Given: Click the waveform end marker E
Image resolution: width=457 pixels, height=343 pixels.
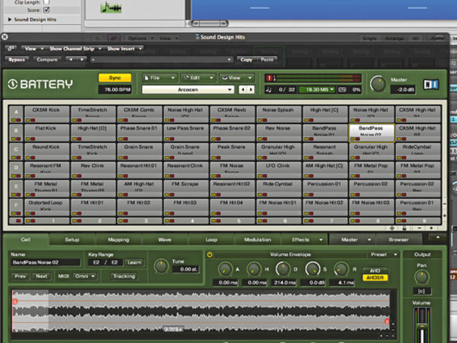Looking at the screenshot, I should click(387, 322).
